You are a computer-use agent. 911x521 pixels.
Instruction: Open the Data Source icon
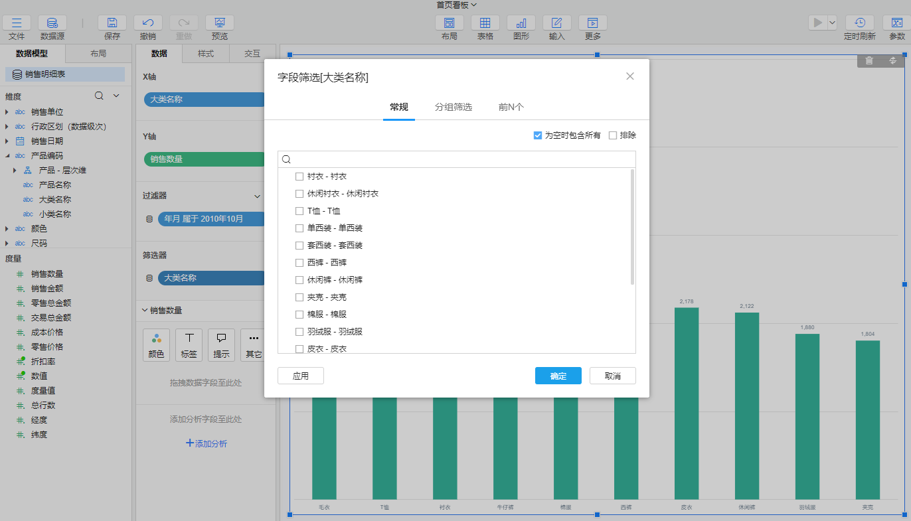click(52, 23)
